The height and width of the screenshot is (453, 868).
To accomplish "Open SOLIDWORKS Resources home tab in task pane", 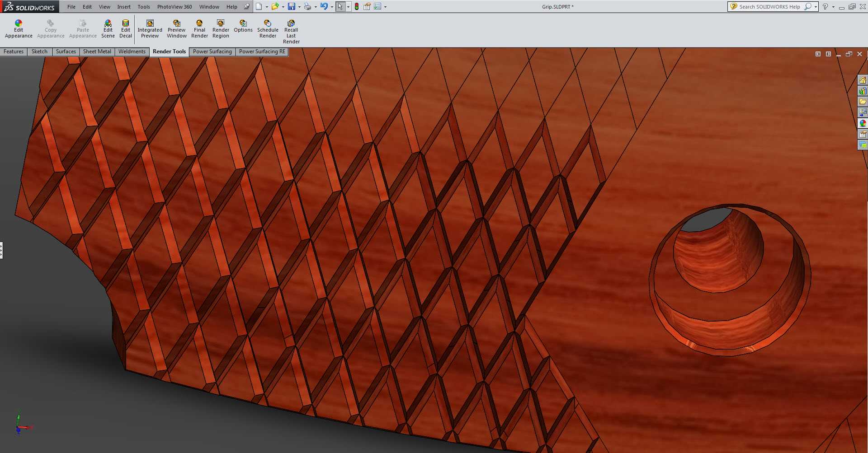I will (x=863, y=80).
